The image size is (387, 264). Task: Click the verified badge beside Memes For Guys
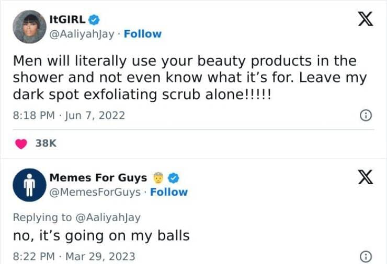175,178
